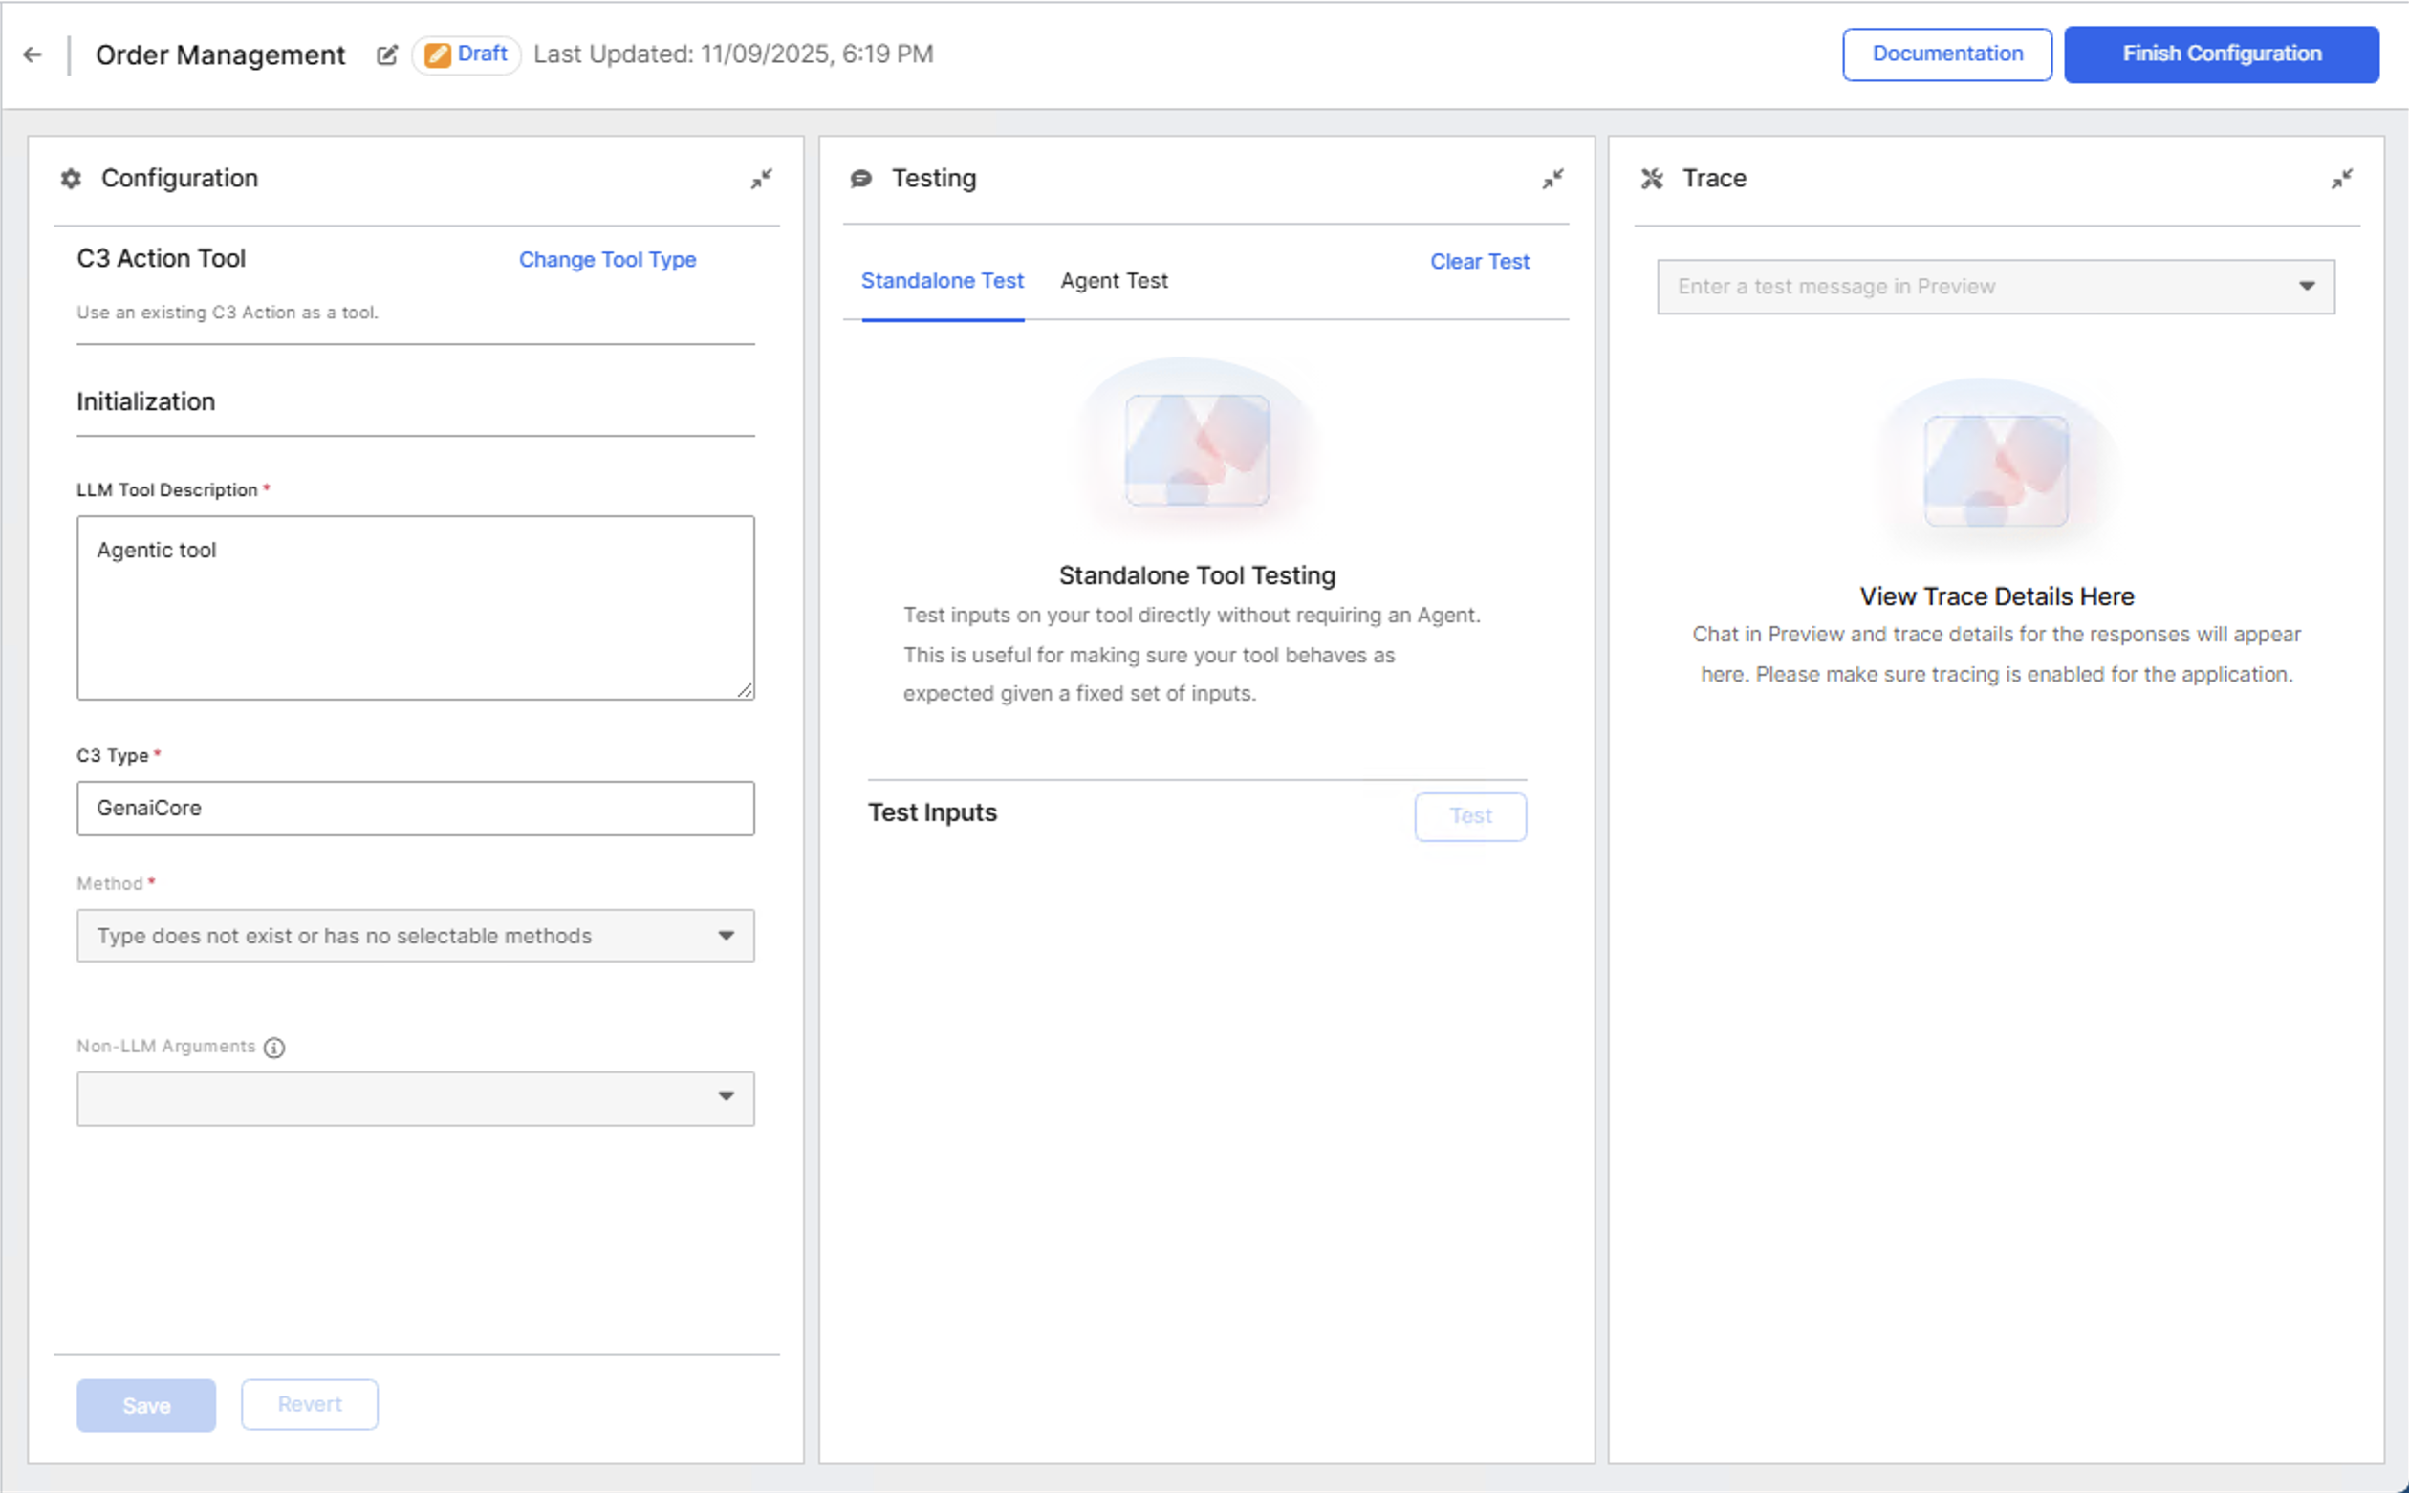Open the test message Preview dropdown
This screenshot has width=2409, height=1493.
1995,287
